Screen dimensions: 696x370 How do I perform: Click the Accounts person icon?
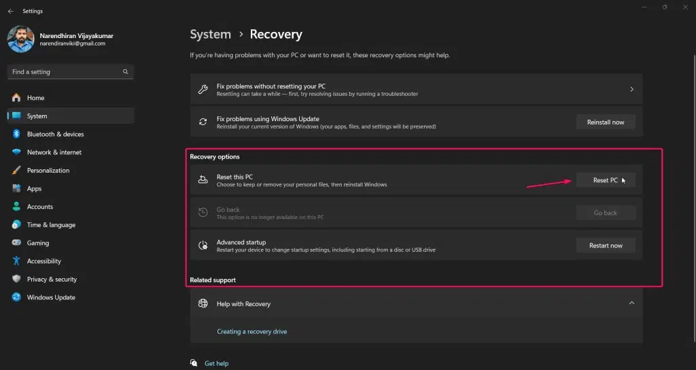(x=16, y=207)
